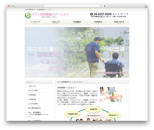Click the top yellow bubble in the diagram
154x130 pixels.
click(x=94, y=109)
